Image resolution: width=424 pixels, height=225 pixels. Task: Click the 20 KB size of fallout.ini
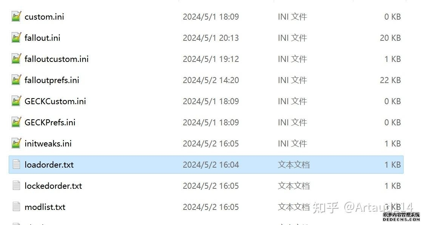pos(390,38)
